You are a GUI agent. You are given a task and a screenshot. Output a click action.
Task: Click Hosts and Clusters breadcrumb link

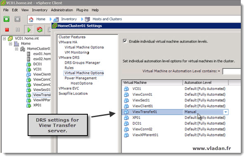coord(107,19)
